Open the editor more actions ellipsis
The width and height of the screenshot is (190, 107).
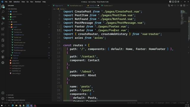pyautogui.click(x=187, y=6)
